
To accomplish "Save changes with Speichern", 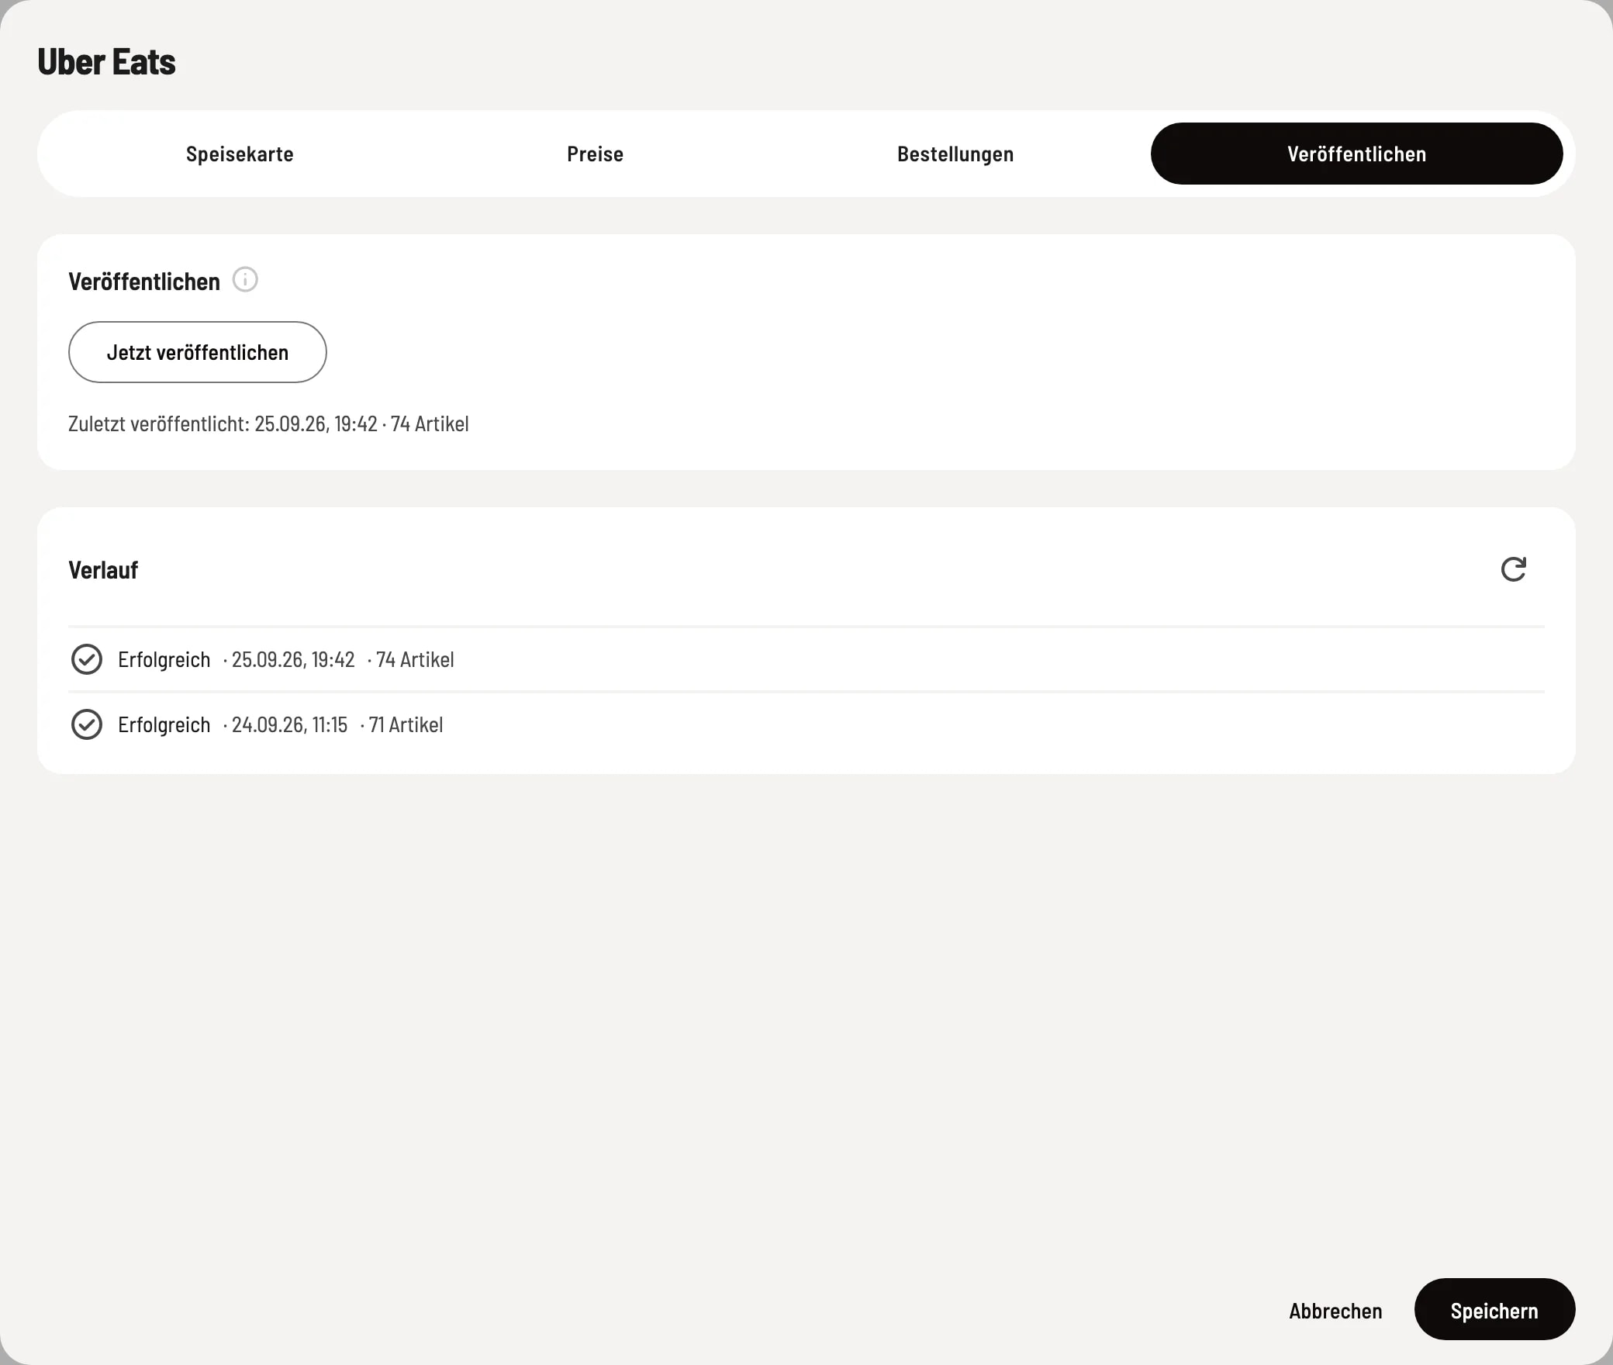I will click(x=1494, y=1309).
